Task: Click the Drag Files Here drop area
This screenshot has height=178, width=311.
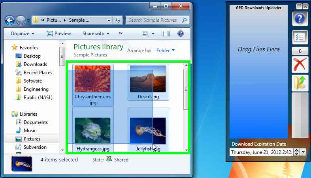Action: coord(258,72)
